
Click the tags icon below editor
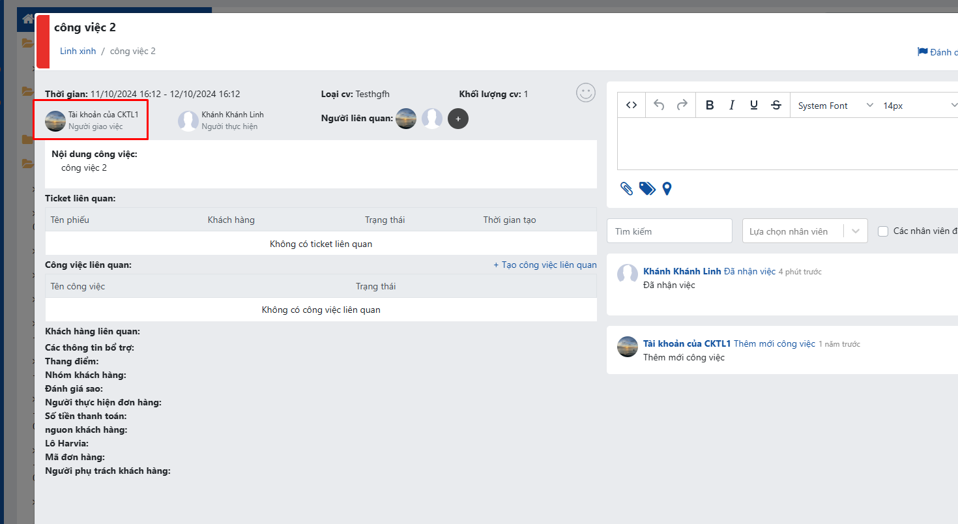tap(646, 189)
